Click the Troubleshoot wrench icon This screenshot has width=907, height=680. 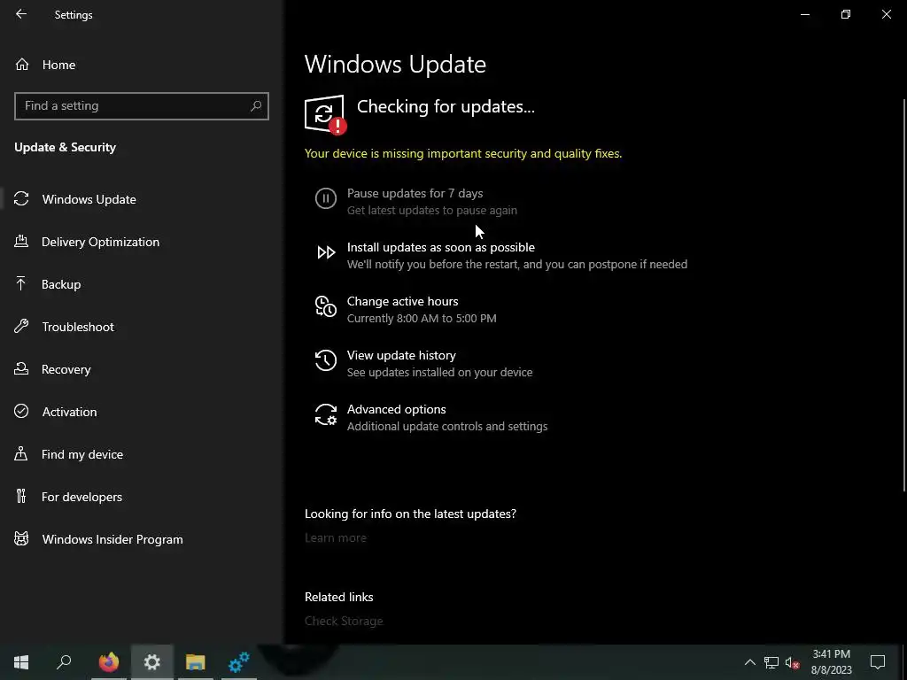21,326
